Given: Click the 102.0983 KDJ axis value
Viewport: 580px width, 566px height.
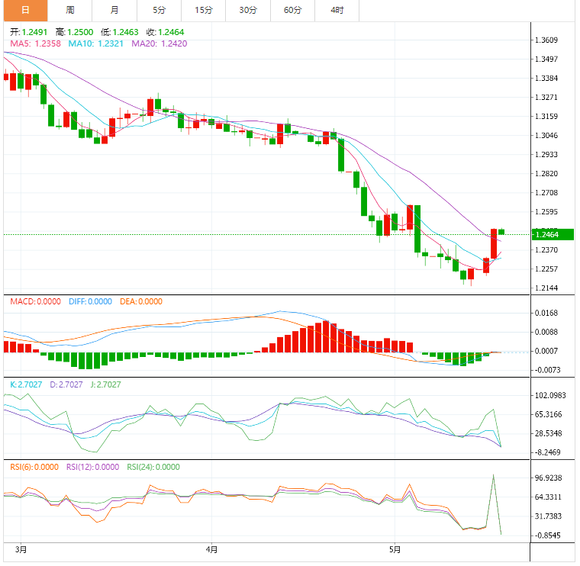Looking at the screenshot, I should click(550, 395).
